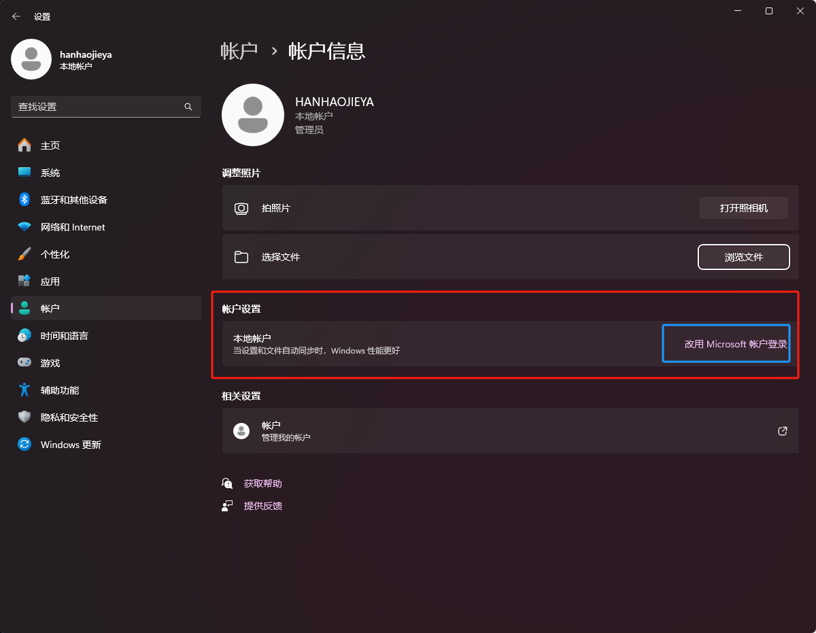Open 蓝牙和其他设备 settings

(x=106, y=200)
